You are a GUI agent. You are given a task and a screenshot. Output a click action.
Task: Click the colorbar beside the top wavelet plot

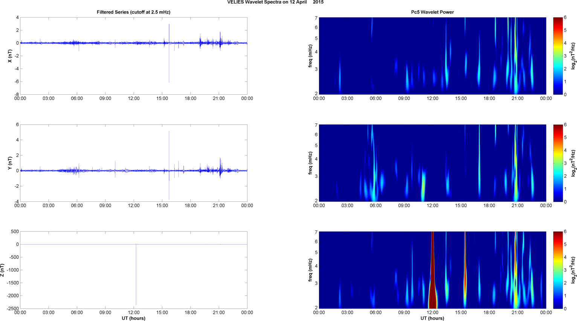(x=558, y=56)
